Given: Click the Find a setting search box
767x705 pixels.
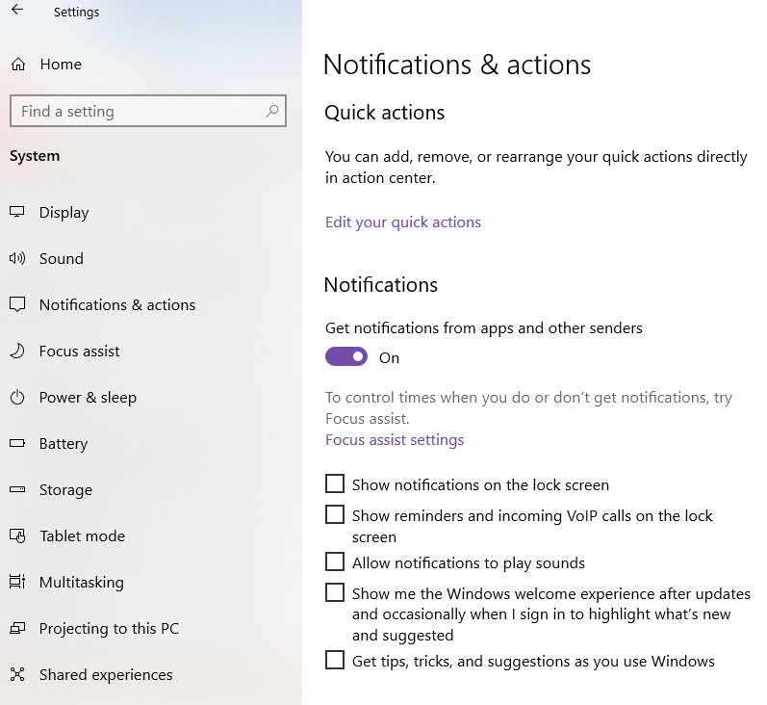Looking at the screenshot, I should [x=148, y=111].
